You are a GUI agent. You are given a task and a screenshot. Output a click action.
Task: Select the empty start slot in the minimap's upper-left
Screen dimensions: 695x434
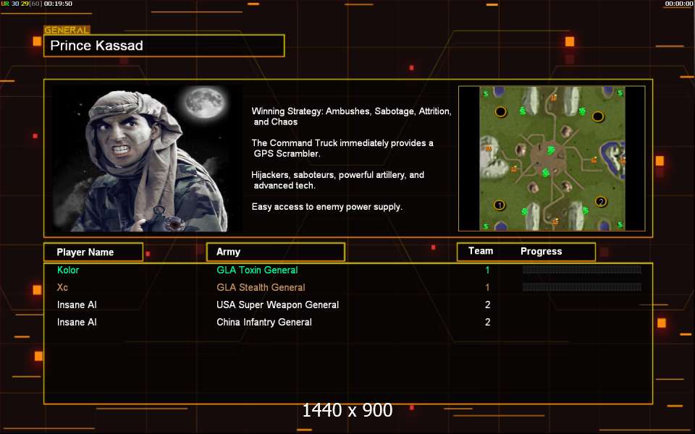(x=501, y=111)
